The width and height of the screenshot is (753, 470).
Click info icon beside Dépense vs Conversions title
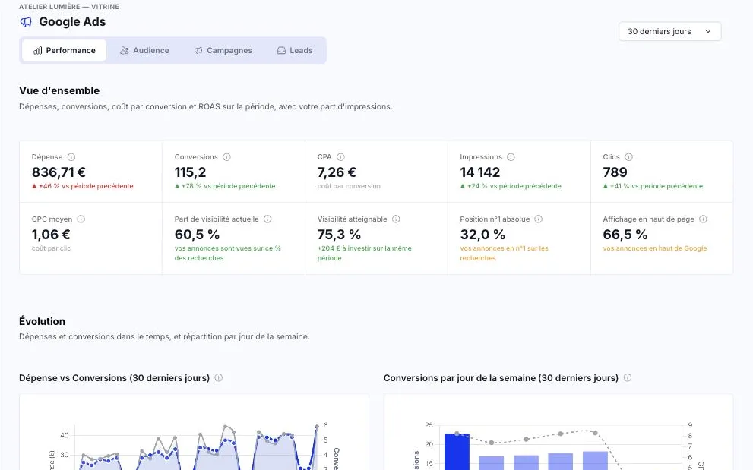coord(219,378)
